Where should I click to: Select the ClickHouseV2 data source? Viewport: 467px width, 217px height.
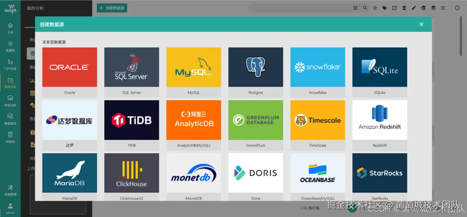[132, 177]
